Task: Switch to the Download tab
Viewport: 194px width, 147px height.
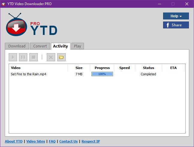Action: click(x=17, y=46)
